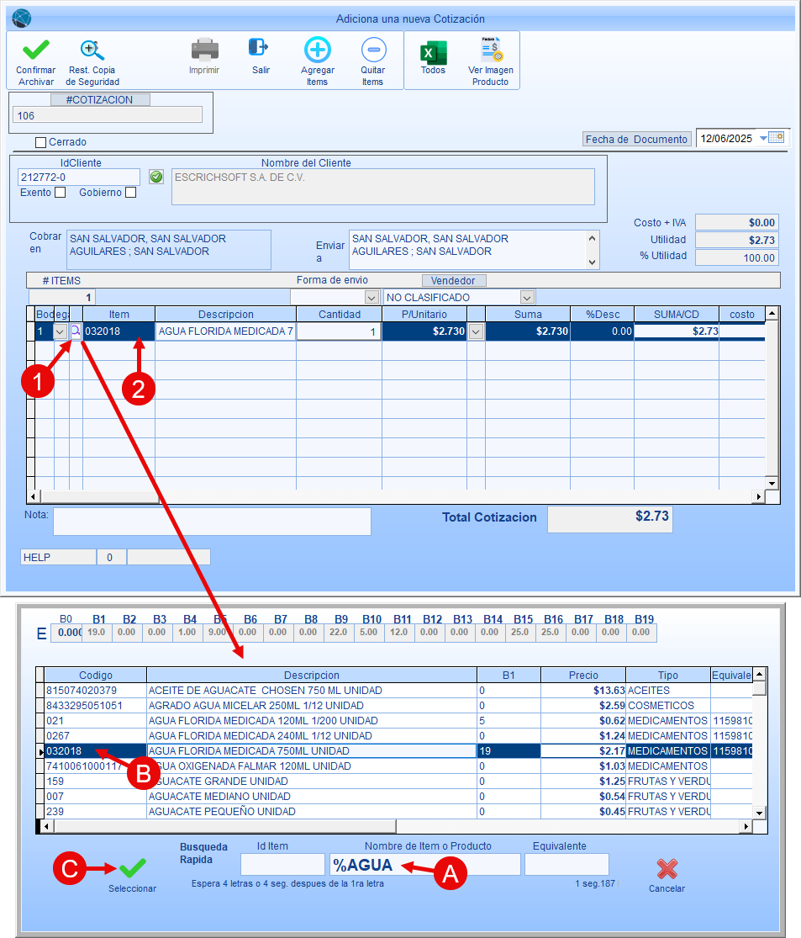The image size is (801, 938).
Task: Click the Descripcion column header in items grid
Action: pyautogui.click(x=226, y=314)
